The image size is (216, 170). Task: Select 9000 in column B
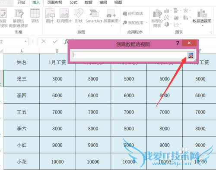(57, 145)
